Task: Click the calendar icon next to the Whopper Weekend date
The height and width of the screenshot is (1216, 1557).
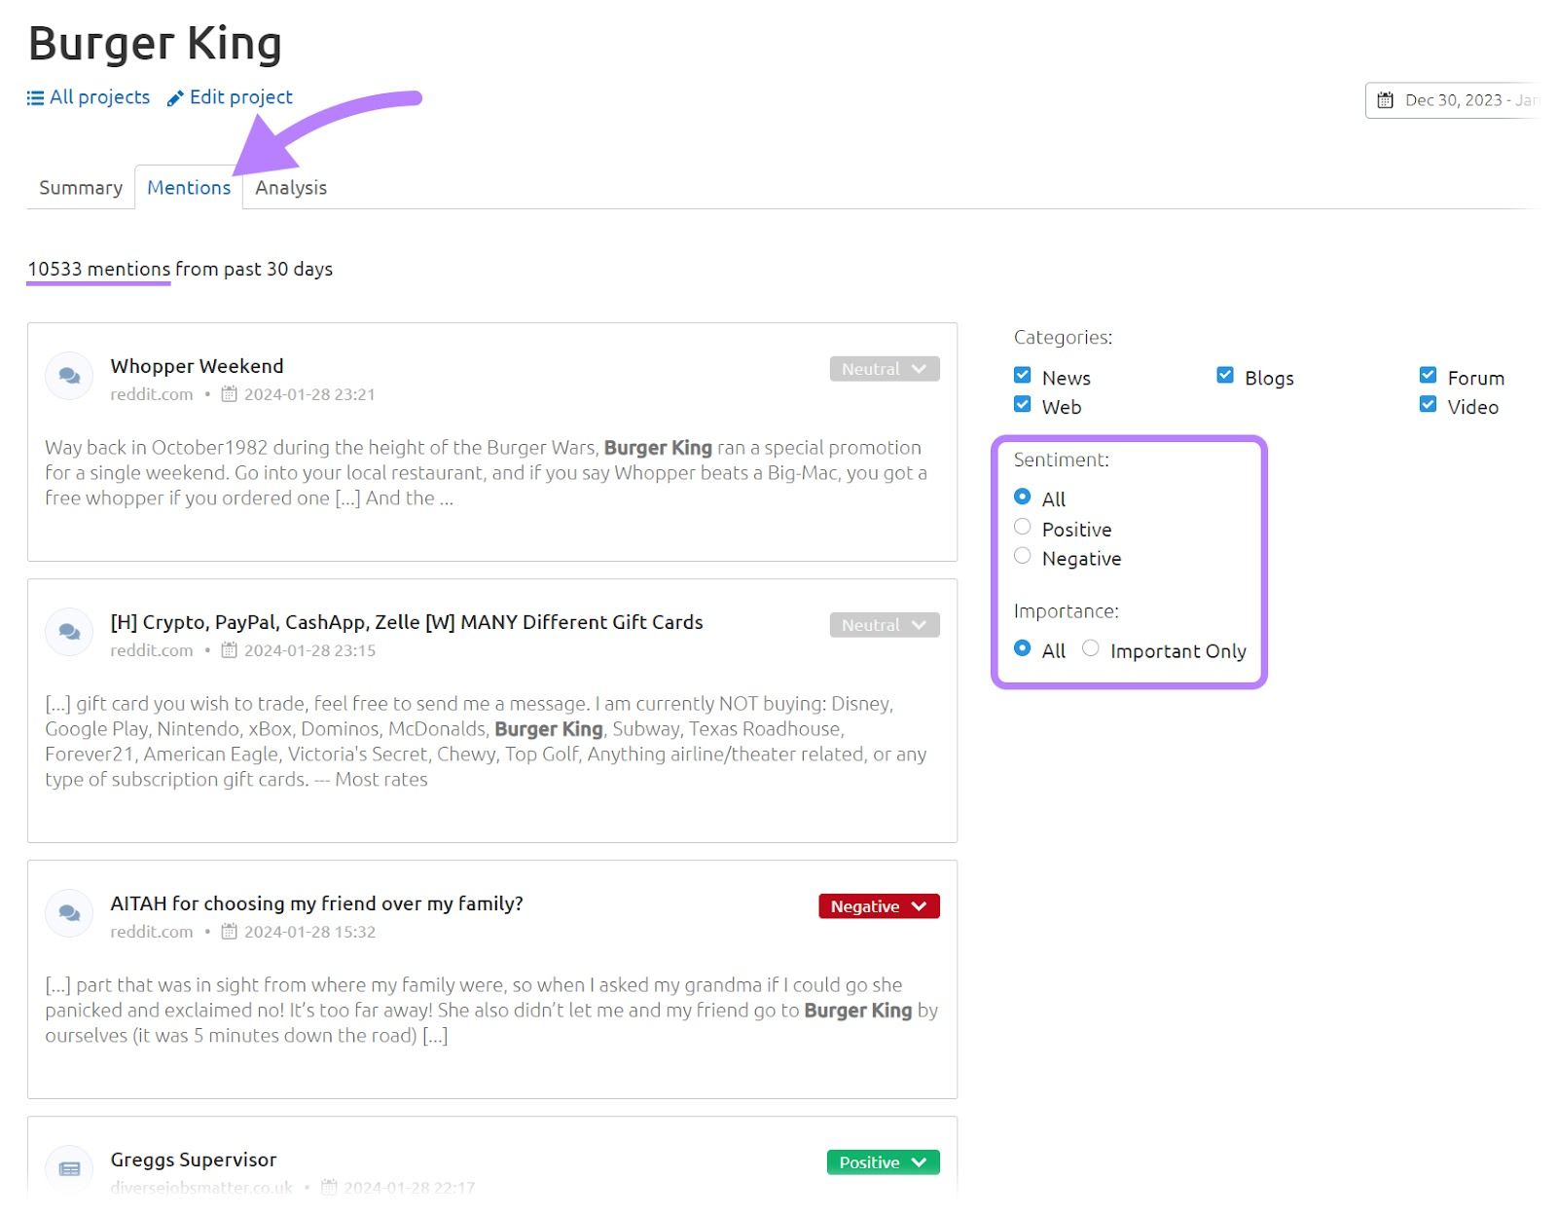Action: tap(230, 393)
